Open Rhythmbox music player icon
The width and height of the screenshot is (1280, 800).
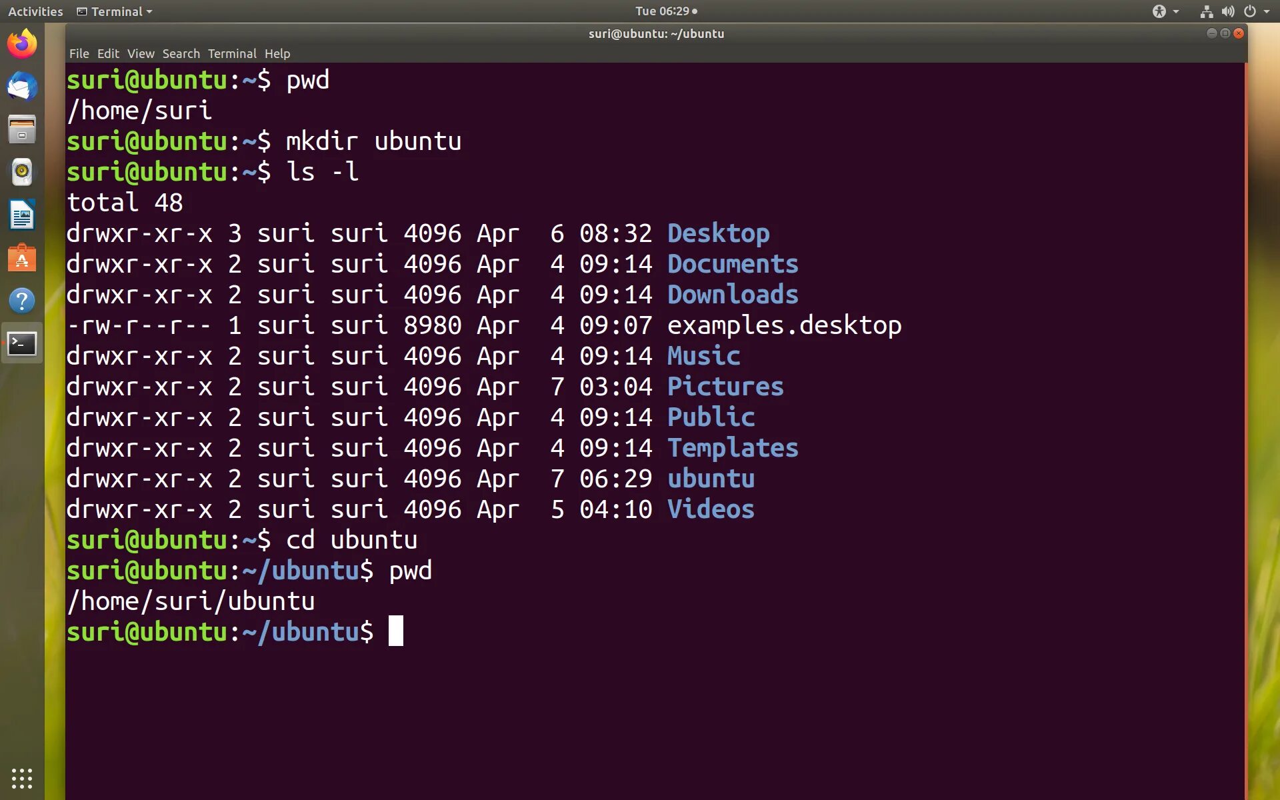pyautogui.click(x=22, y=172)
